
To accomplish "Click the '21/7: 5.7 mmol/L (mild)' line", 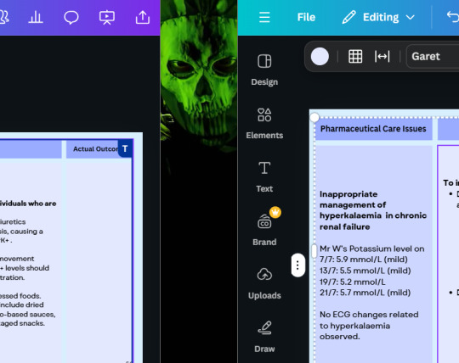I will click(365, 293).
